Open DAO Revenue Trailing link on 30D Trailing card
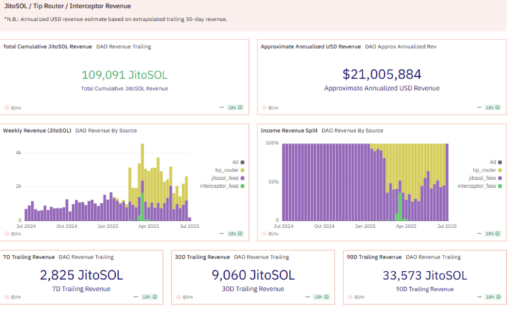 tap(262, 257)
